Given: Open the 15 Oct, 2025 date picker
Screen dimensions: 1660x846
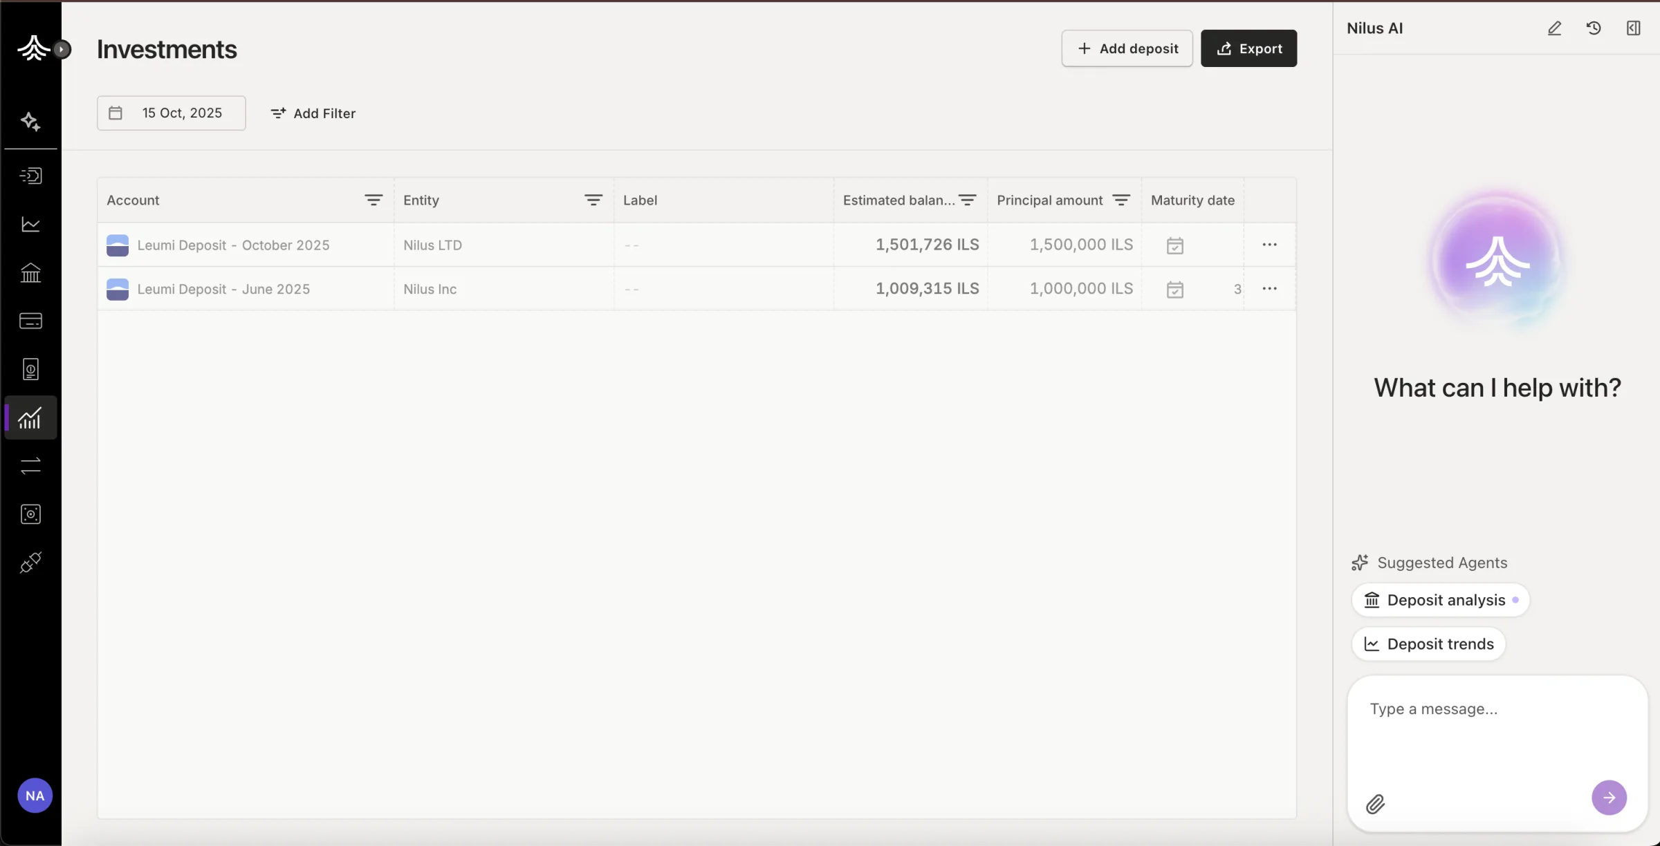Looking at the screenshot, I should (x=171, y=113).
